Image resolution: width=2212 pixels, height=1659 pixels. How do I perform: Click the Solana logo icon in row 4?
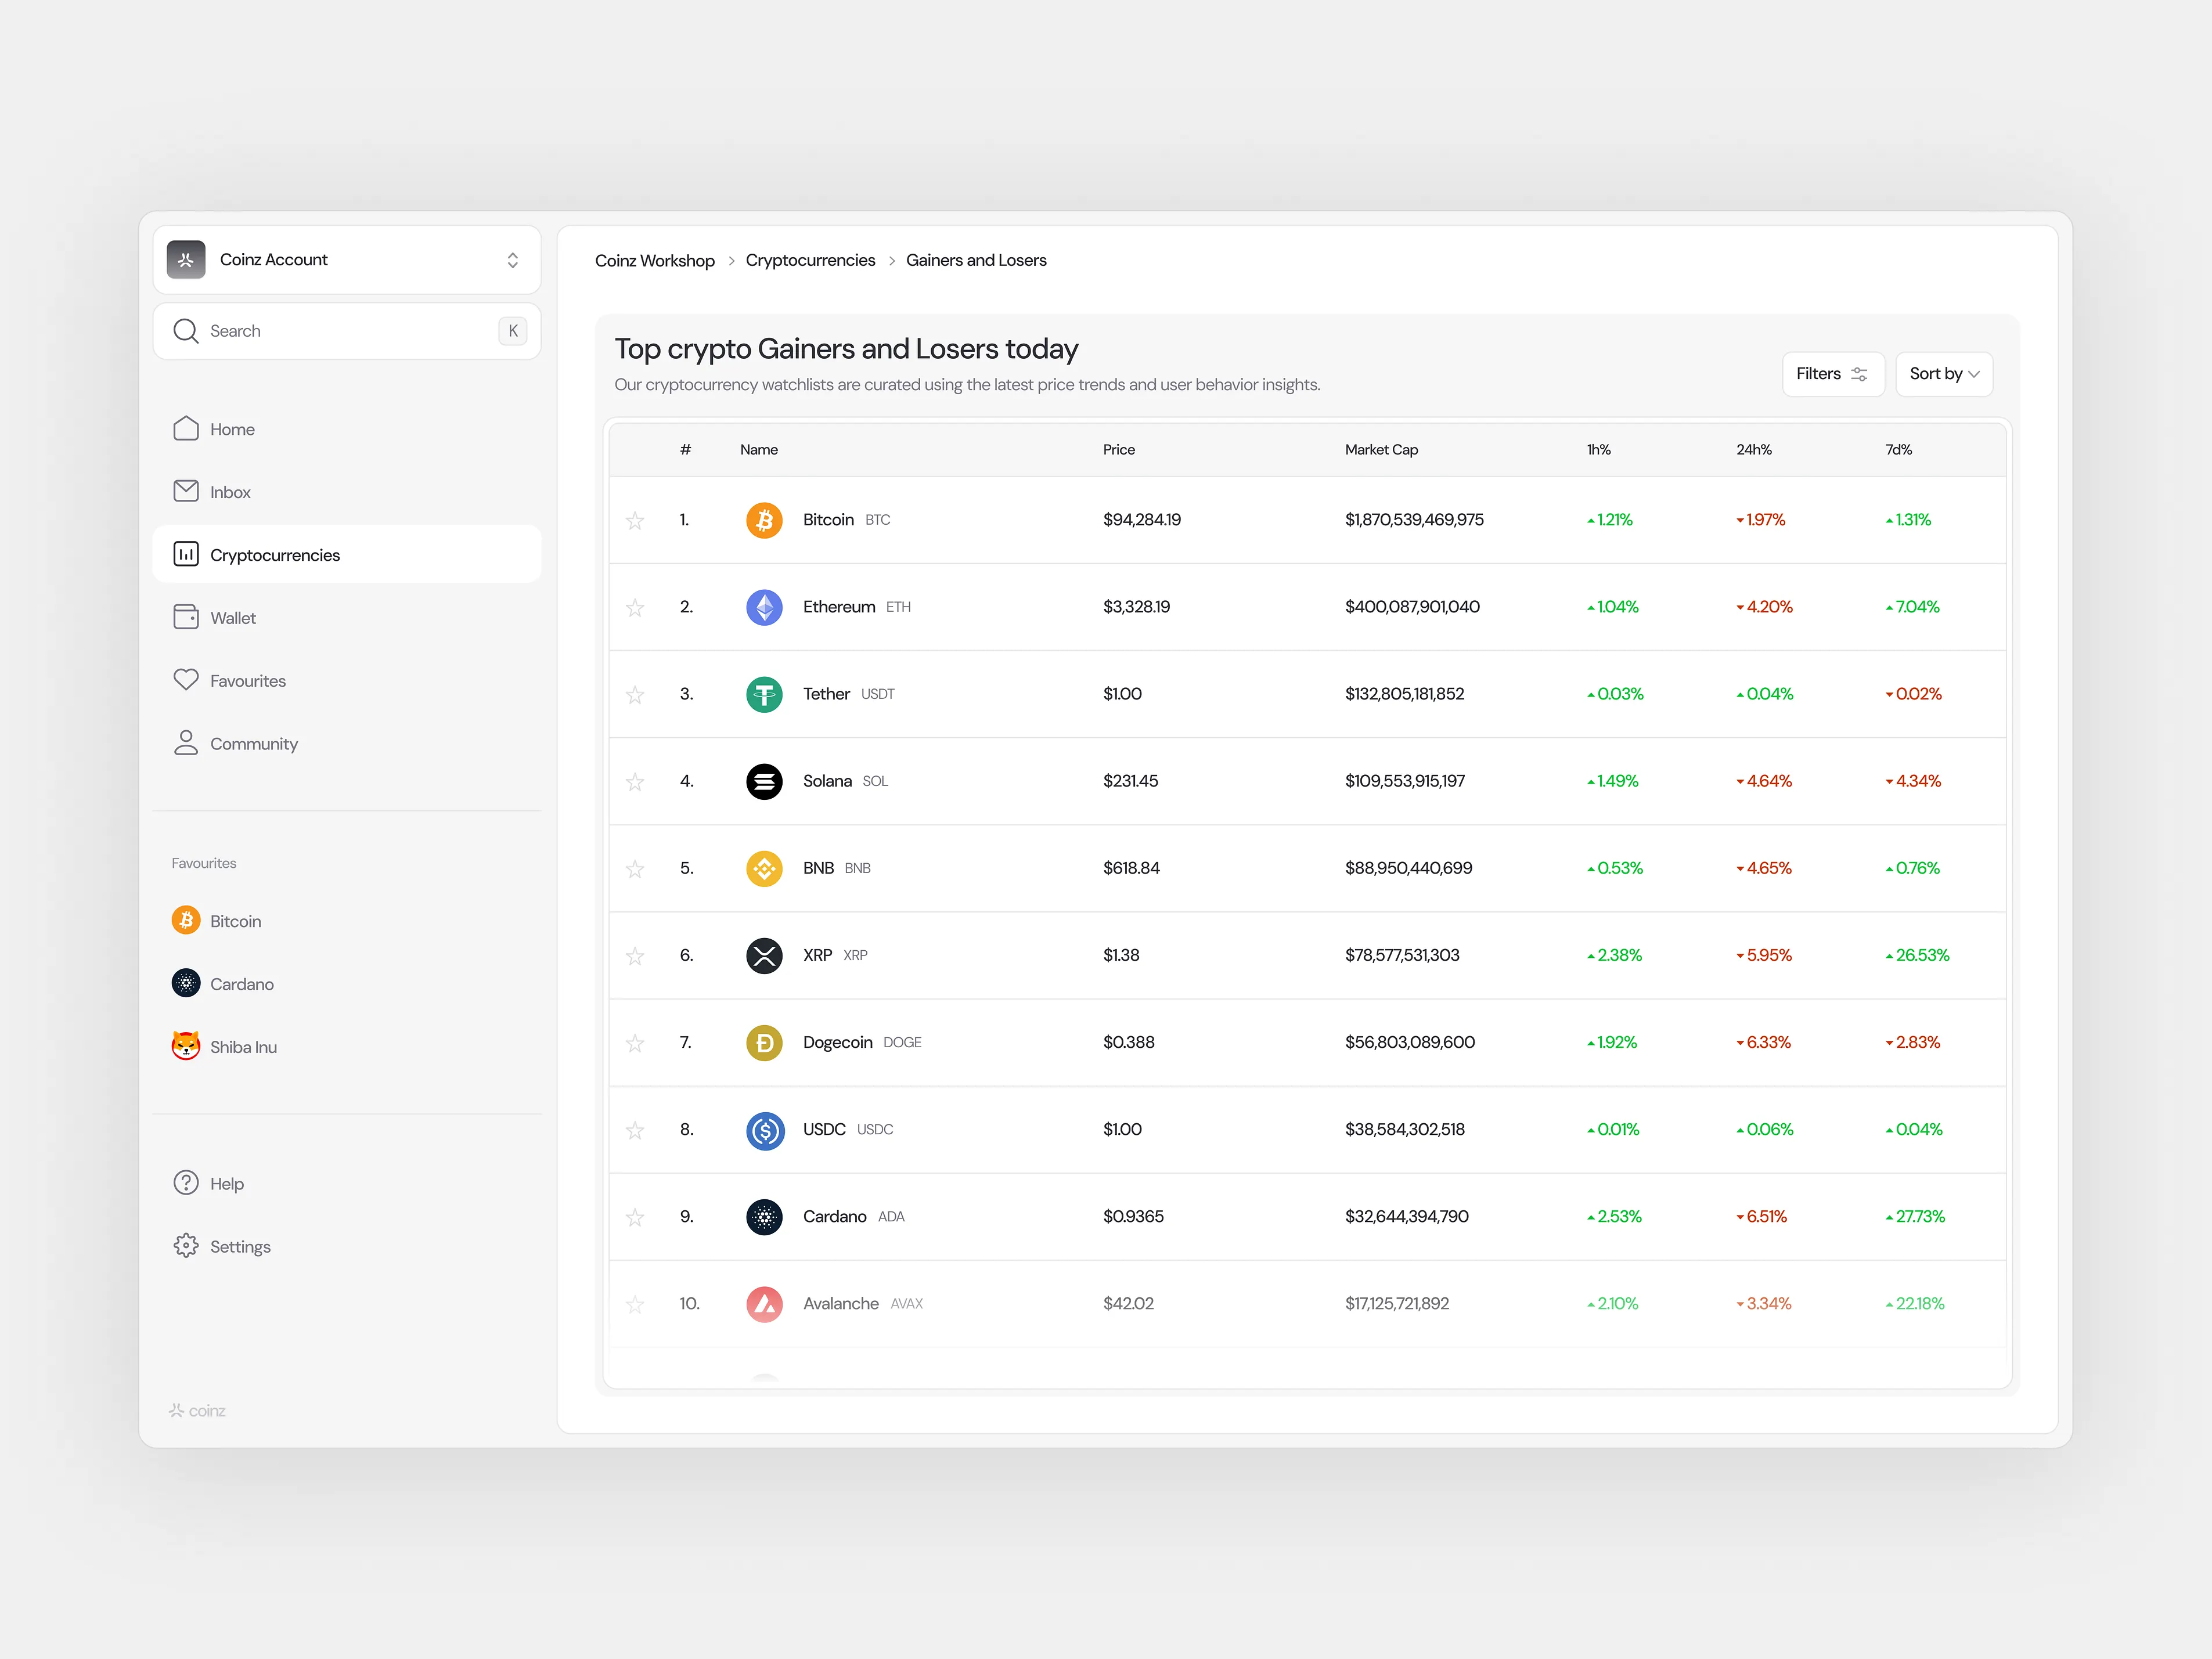764,781
